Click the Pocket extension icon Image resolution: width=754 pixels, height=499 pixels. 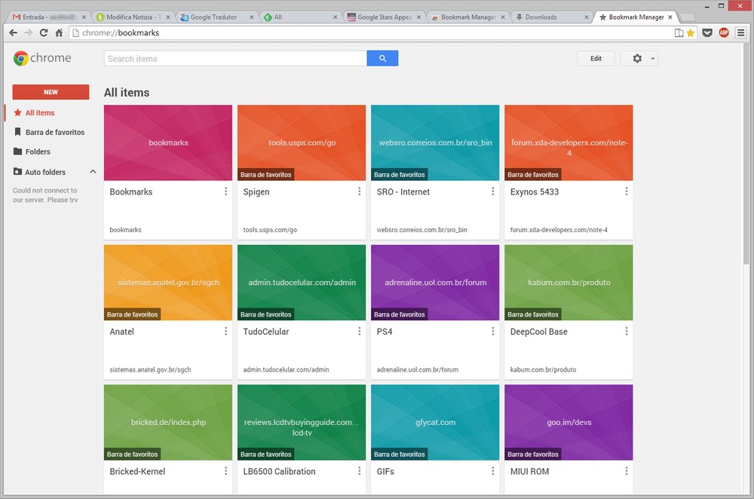(x=707, y=32)
